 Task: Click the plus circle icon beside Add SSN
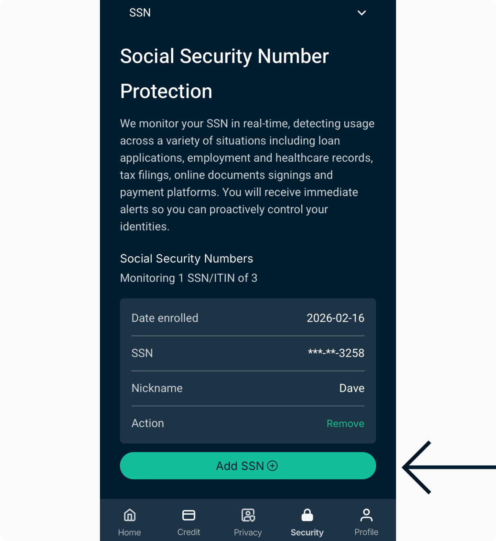click(272, 466)
